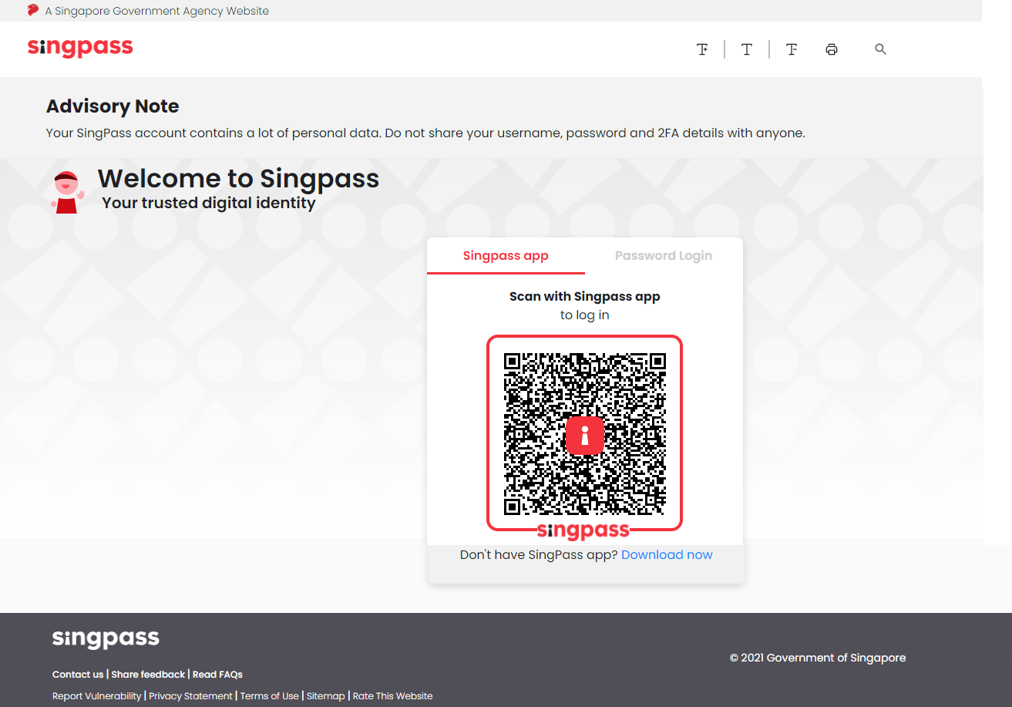
Task: Open Terms of Use link
Action: pos(270,696)
